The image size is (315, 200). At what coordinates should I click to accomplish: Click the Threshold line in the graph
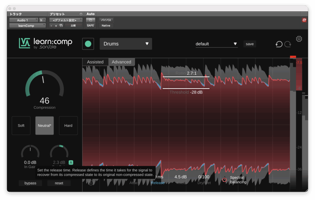click(x=186, y=88)
